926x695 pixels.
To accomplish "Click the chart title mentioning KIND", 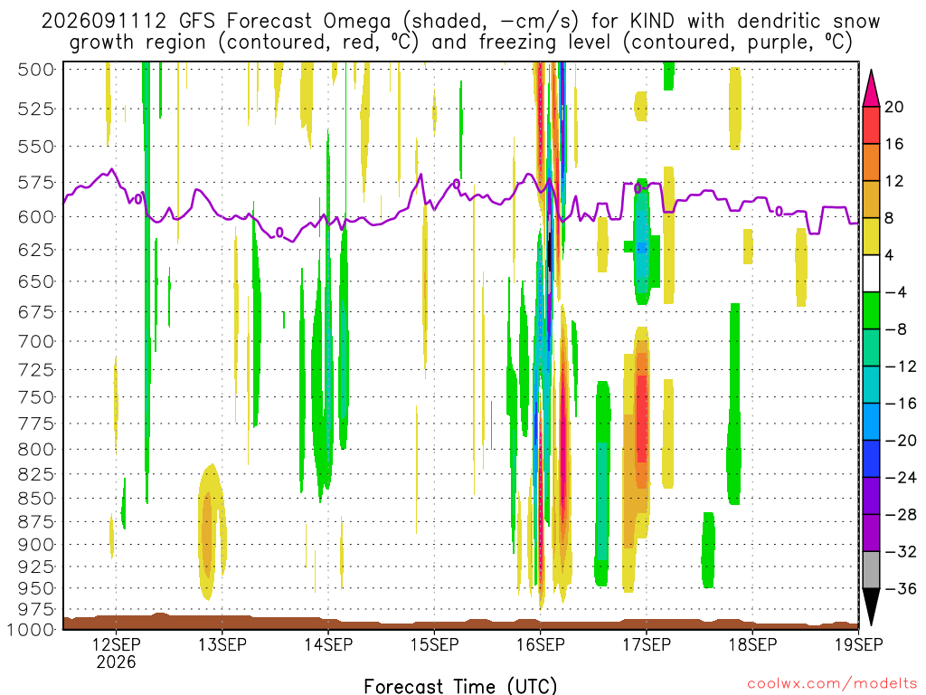I will point(460,32).
